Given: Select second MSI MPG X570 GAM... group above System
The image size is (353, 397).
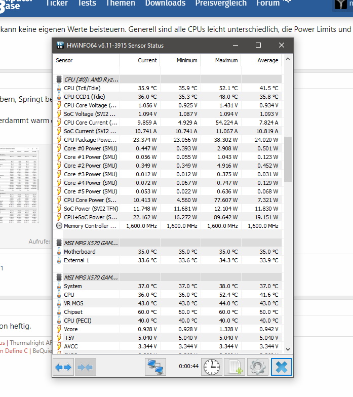Looking at the screenshot, I should (168, 277).
